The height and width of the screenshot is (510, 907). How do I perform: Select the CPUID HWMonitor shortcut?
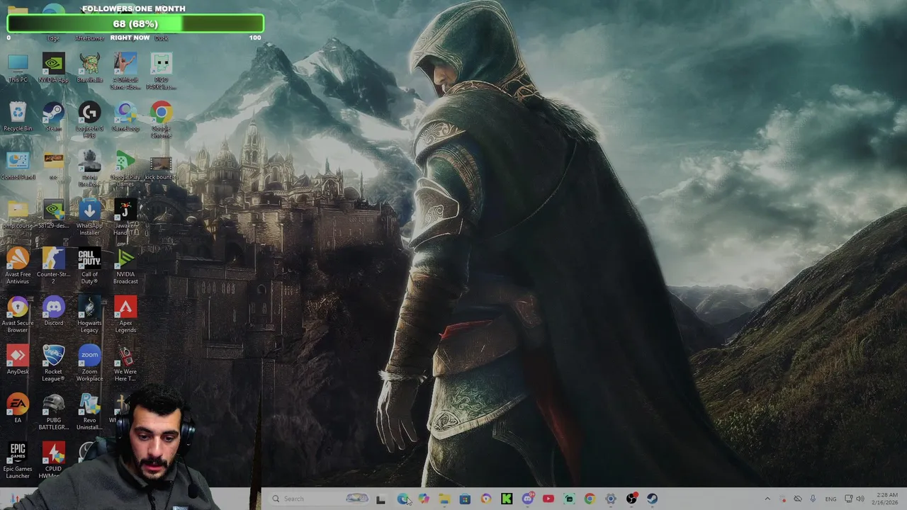click(53, 461)
